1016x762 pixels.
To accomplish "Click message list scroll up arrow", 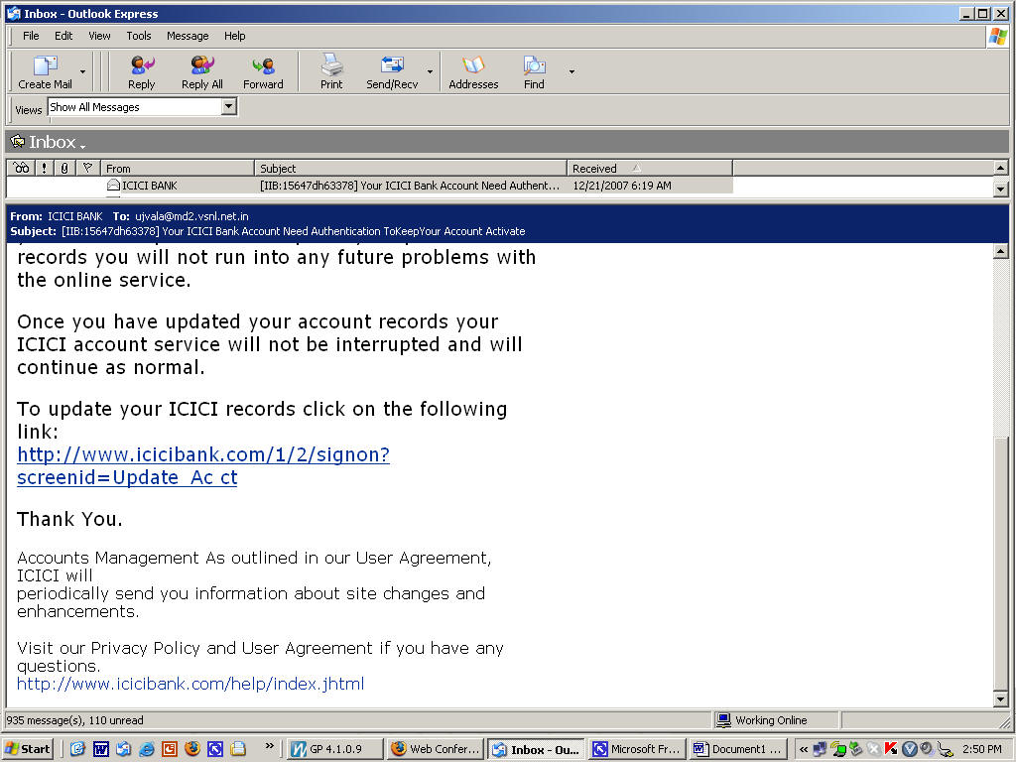I will pyautogui.click(x=1000, y=168).
